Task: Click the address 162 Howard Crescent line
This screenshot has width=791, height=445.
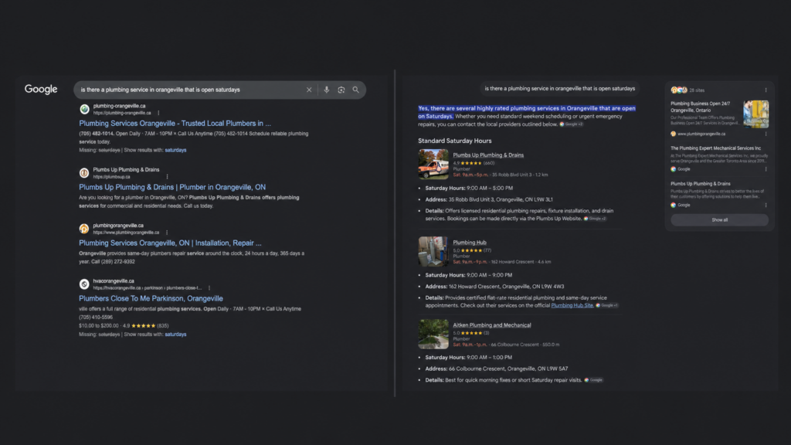Action: [x=494, y=287]
